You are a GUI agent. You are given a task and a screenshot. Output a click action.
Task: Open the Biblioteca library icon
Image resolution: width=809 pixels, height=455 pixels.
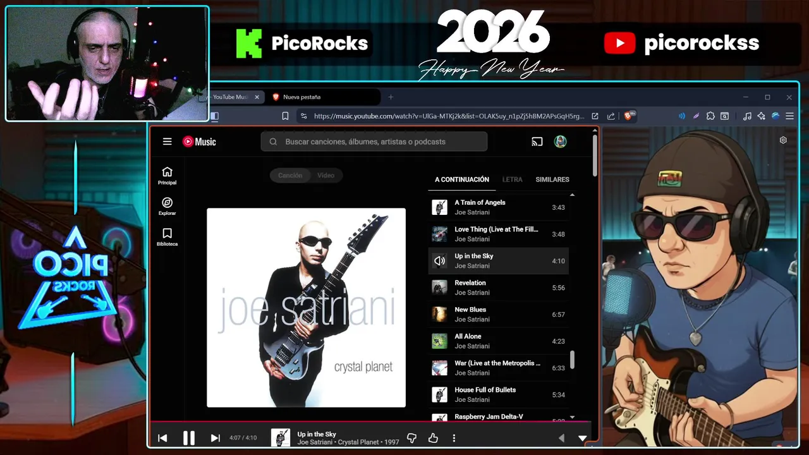click(x=167, y=237)
